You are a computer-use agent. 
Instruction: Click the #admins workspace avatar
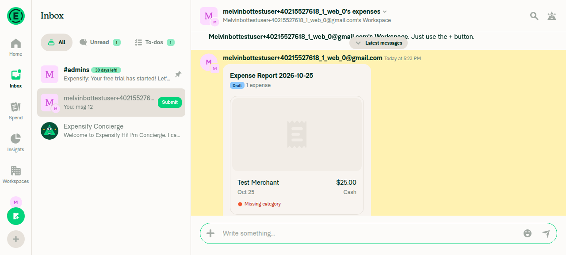(x=50, y=74)
